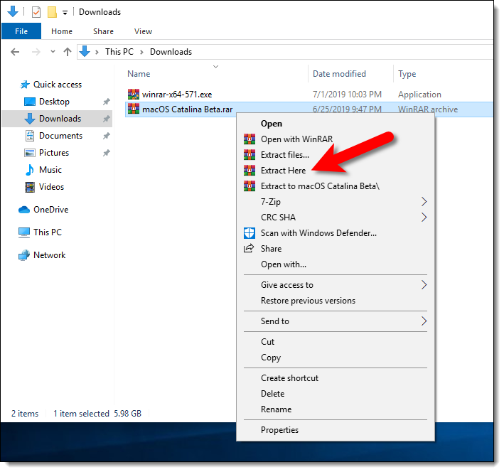The image size is (504, 472).
Task: Expand the CRC SHA submenu arrow
Action: click(x=424, y=218)
